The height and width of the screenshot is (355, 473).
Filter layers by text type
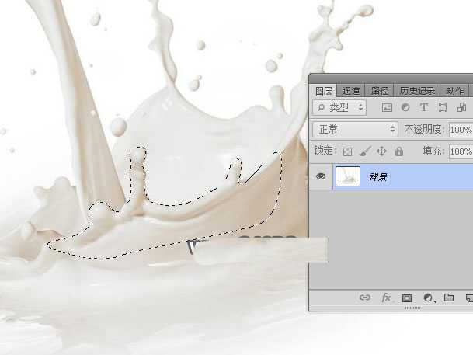tap(424, 107)
